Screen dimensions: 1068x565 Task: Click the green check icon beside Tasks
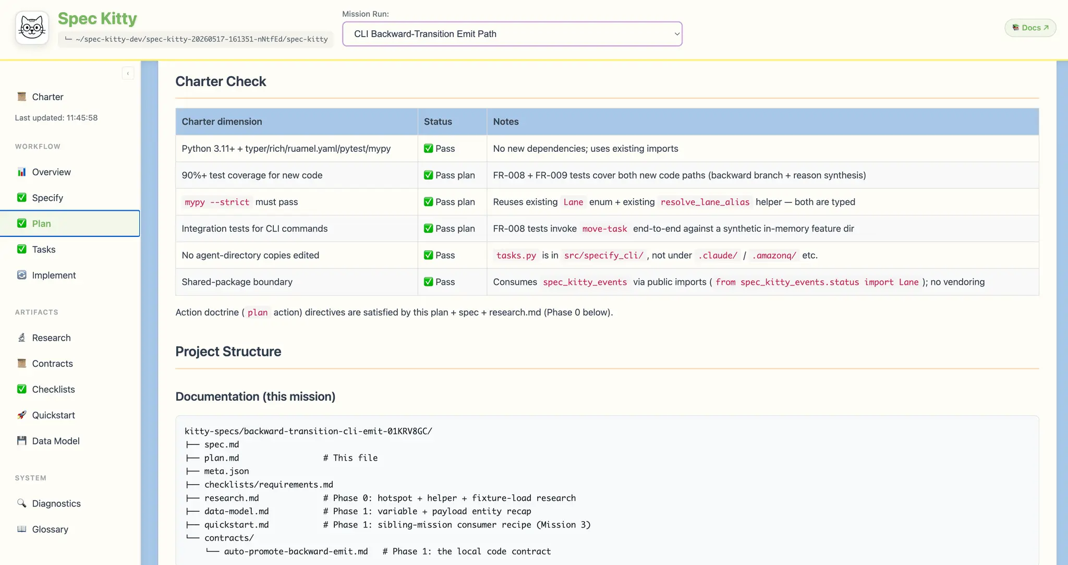tap(21, 249)
